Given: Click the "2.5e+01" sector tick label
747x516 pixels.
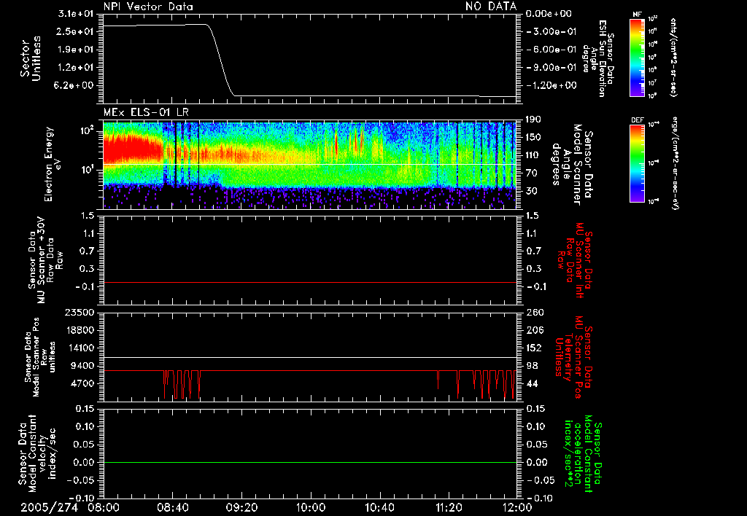Looking at the screenshot, I should 76,31.
